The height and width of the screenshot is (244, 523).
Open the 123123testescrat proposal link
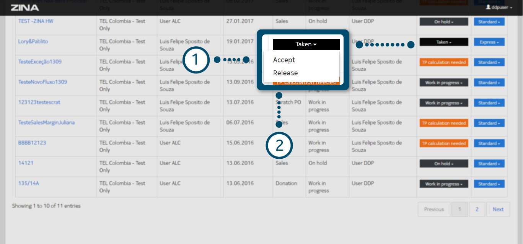[39, 102]
